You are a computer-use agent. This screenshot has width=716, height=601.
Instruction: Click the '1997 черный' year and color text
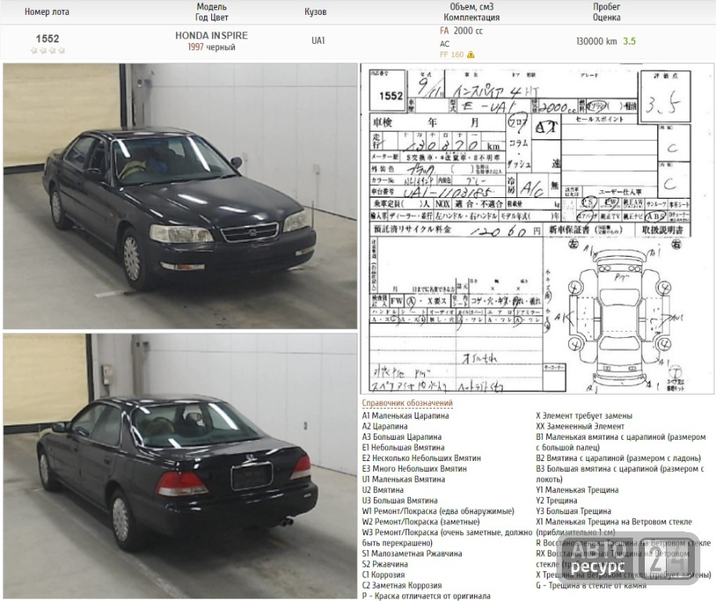(x=211, y=47)
